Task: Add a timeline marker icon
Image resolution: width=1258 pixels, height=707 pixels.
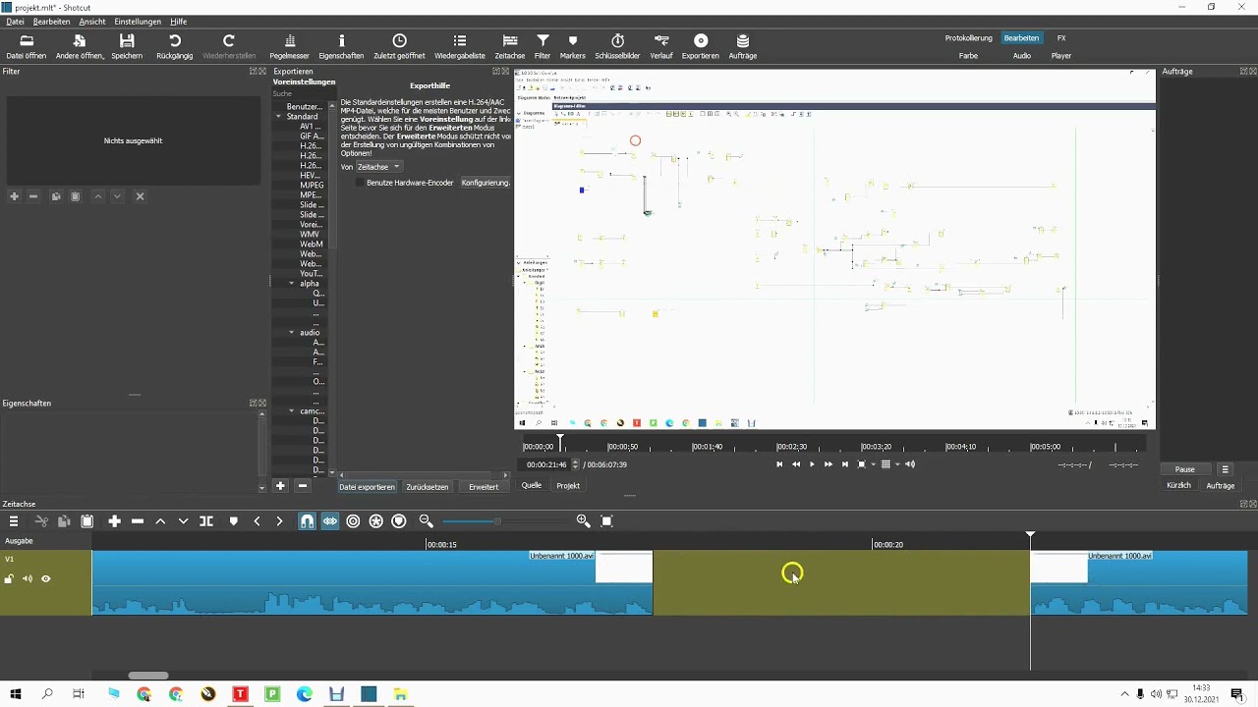Action: 233,521
